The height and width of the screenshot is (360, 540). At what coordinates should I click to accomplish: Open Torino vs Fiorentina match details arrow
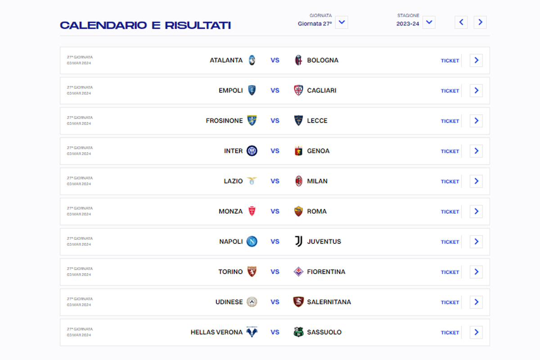pyautogui.click(x=476, y=272)
